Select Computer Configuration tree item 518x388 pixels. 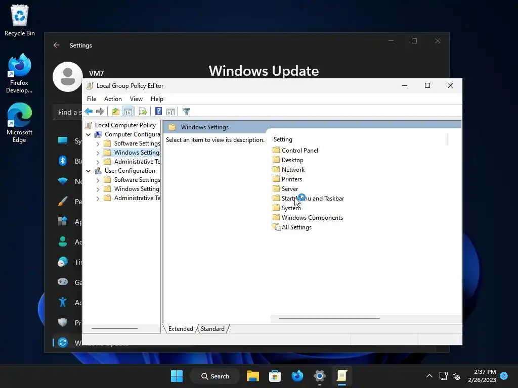127,134
